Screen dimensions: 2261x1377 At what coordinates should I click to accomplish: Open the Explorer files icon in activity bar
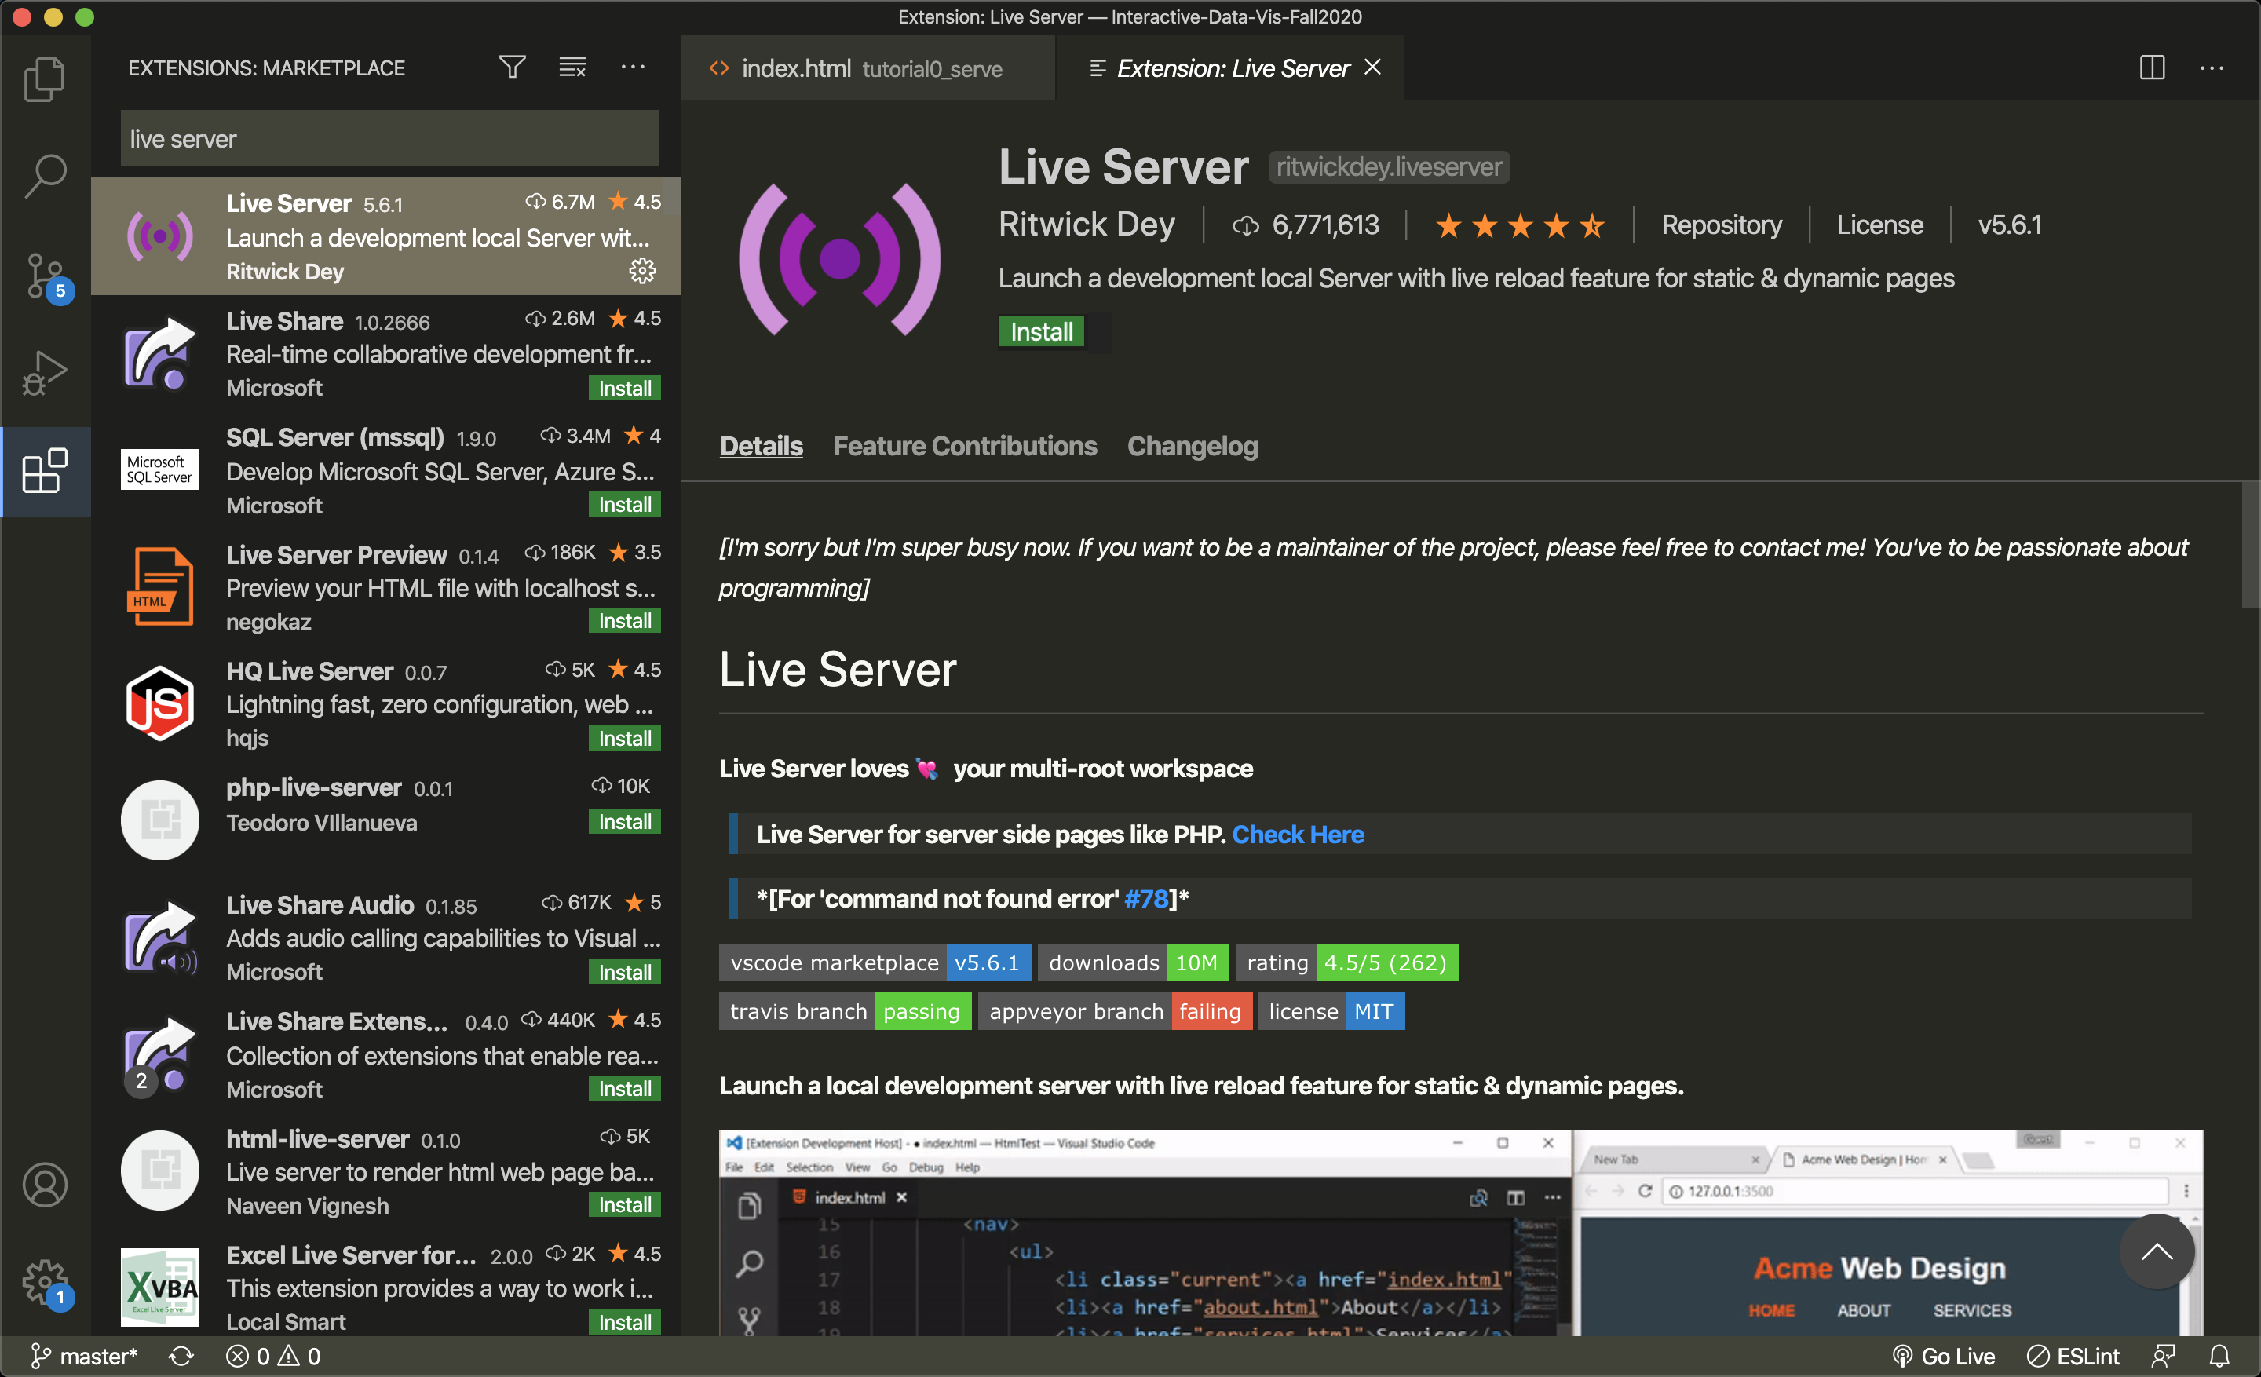click(44, 80)
